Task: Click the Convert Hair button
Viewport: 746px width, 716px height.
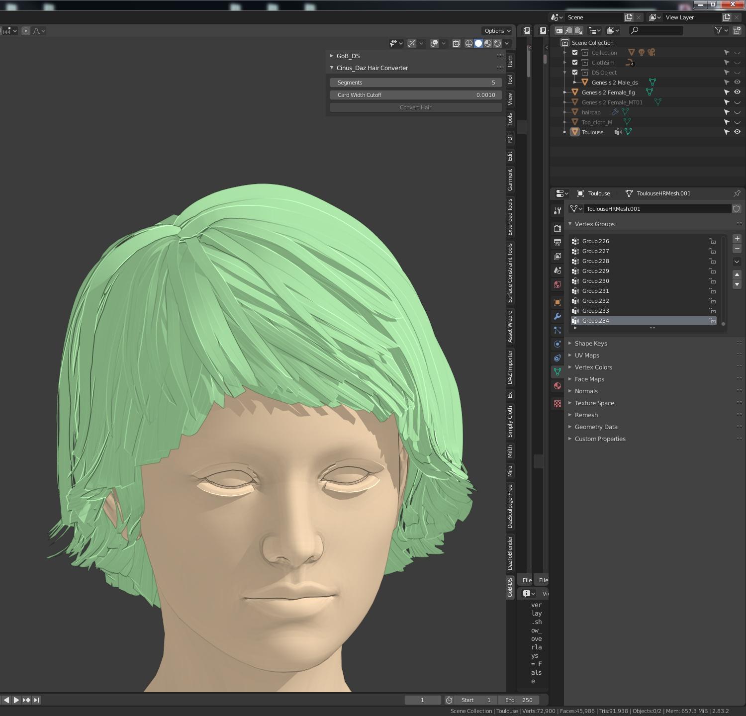Action: [415, 107]
